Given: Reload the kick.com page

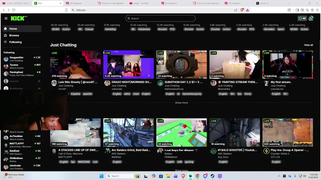Looking at the screenshot, I should click(x=14, y=10).
